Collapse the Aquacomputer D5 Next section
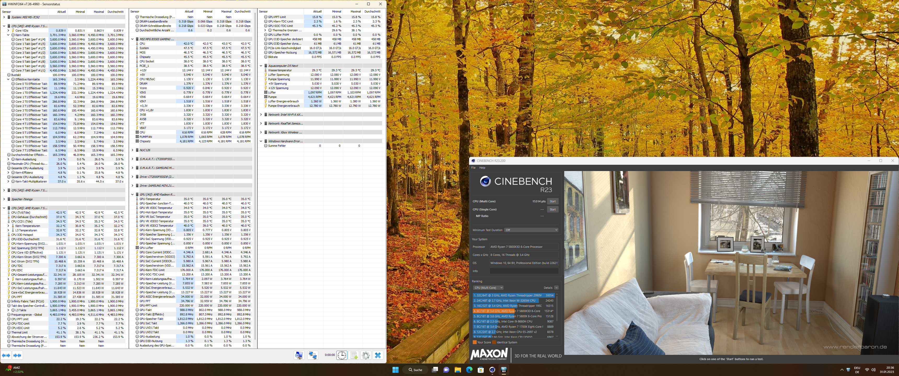The height and width of the screenshot is (376, 899). (x=261, y=66)
